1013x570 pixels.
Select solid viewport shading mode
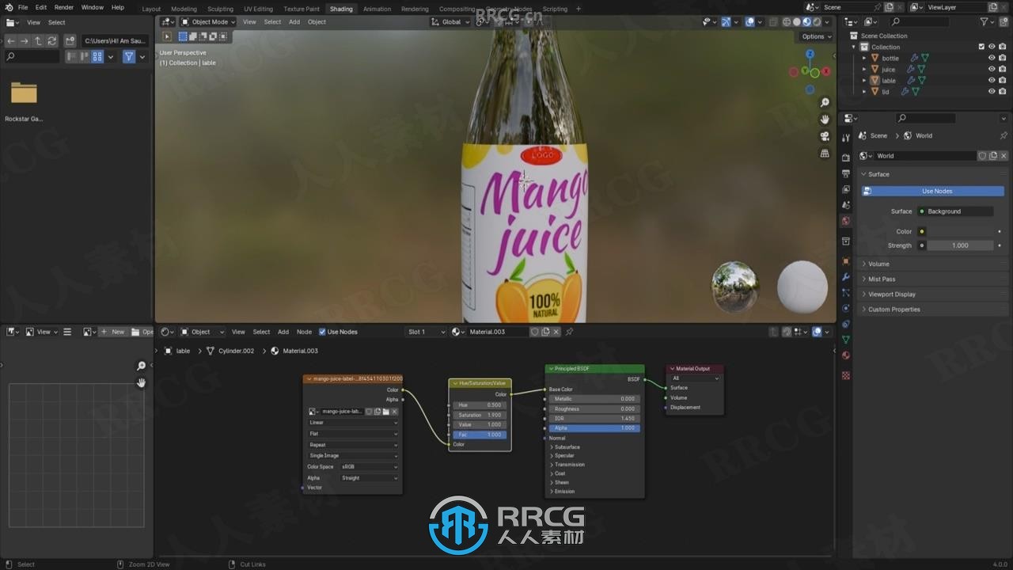pos(797,22)
